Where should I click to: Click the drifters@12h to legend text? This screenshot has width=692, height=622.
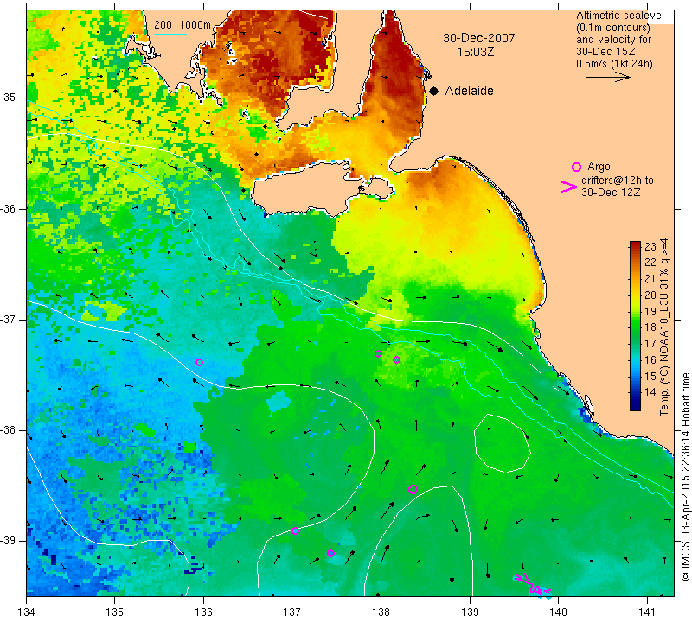pos(618,181)
